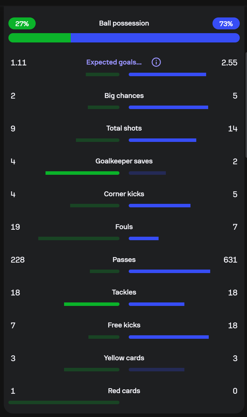Select the Total shots stat label

pos(124,128)
